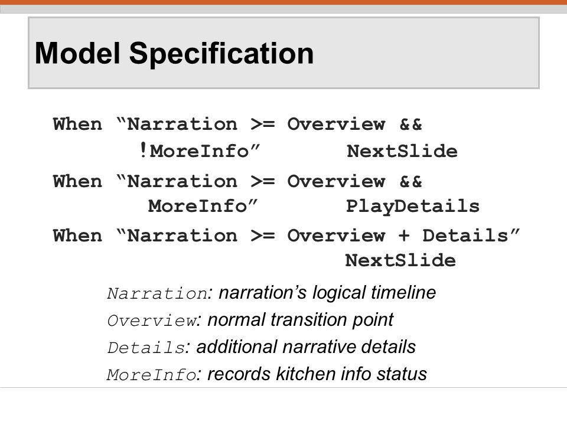Click 'additional narrative details' description
Screen dimensions: 567x425
[306, 347]
